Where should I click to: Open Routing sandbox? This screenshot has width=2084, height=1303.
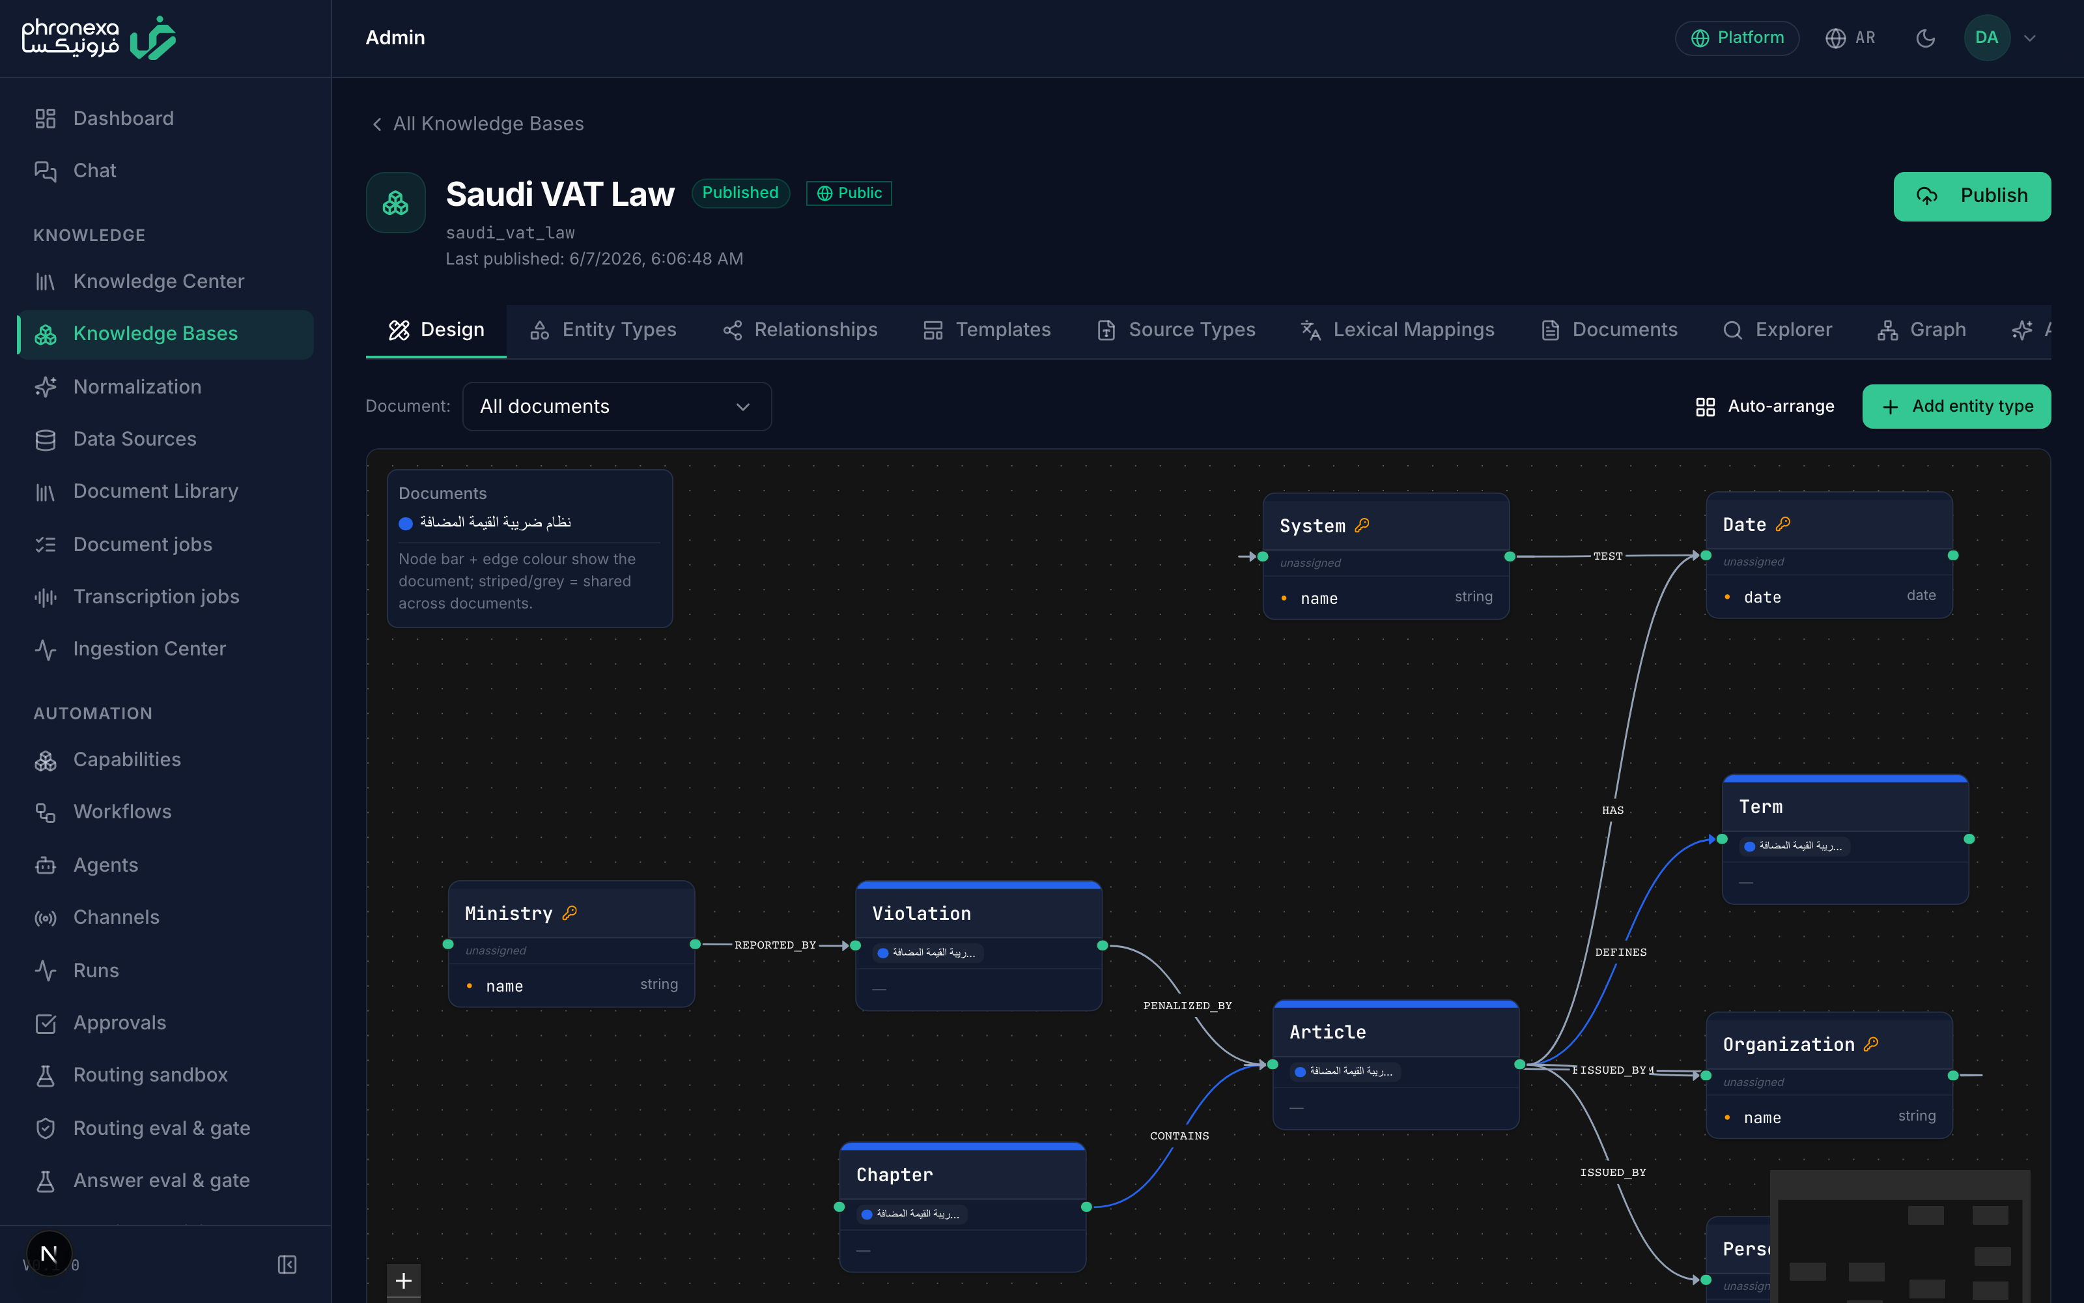(x=165, y=1074)
